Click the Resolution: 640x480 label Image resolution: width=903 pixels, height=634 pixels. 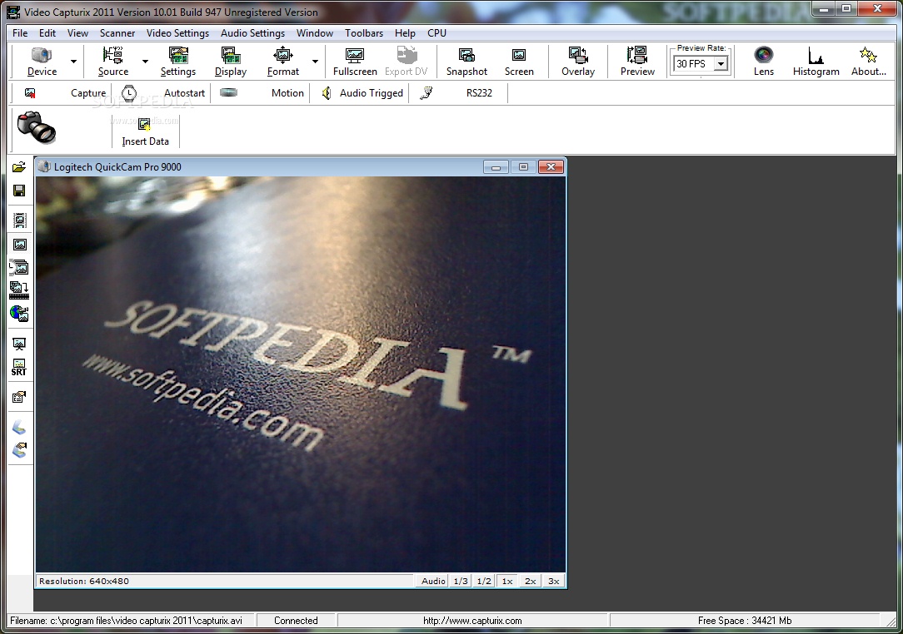(84, 581)
